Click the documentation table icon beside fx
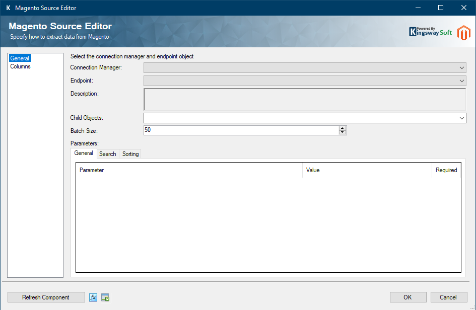This screenshot has height=310, width=476. tap(105, 297)
